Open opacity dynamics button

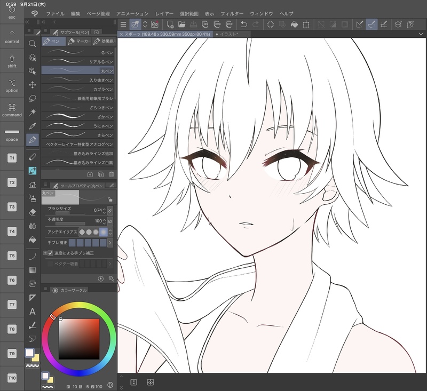(x=110, y=221)
